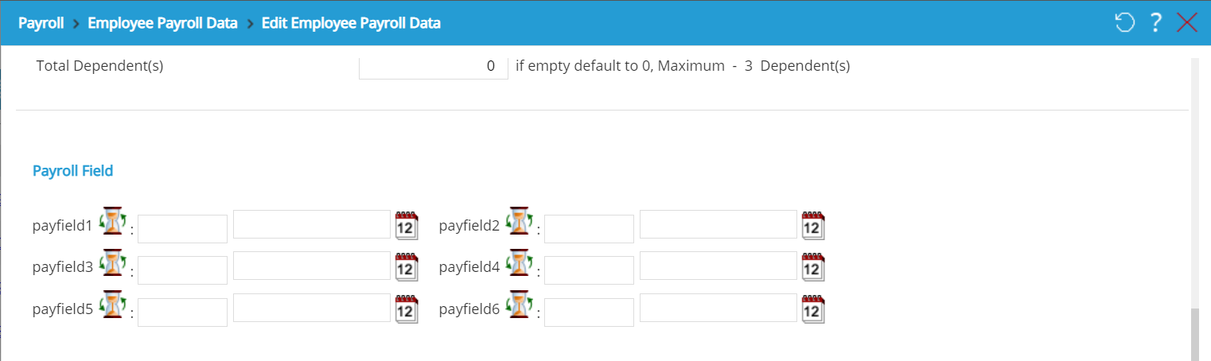Click the hourglass icon beside payfield4

(520, 262)
